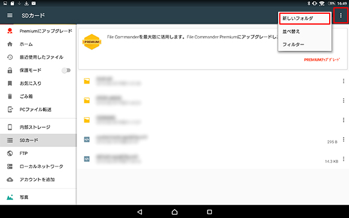349x218 pixels.
Task: Open the first yellow folder icon
Action: [87, 81]
